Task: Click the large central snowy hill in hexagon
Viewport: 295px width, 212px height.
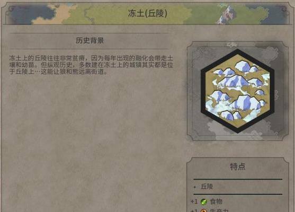Action: 234,81
